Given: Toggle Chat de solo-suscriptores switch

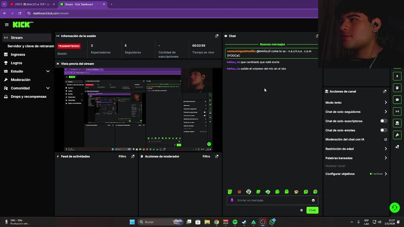Looking at the screenshot, I should [x=383, y=121].
